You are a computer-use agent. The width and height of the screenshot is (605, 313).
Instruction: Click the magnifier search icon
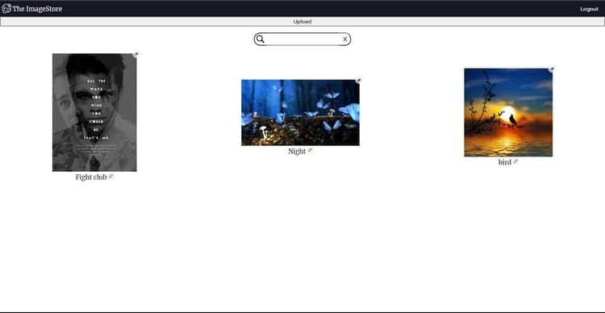tap(261, 39)
